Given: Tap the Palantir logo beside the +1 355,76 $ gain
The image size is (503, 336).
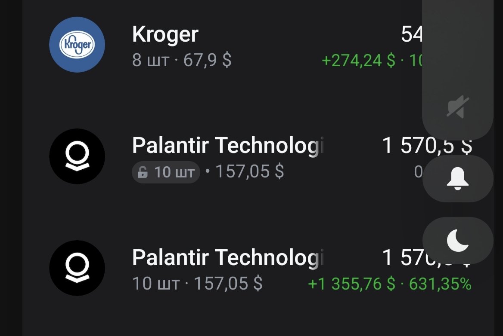Looking at the screenshot, I should (77, 268).
